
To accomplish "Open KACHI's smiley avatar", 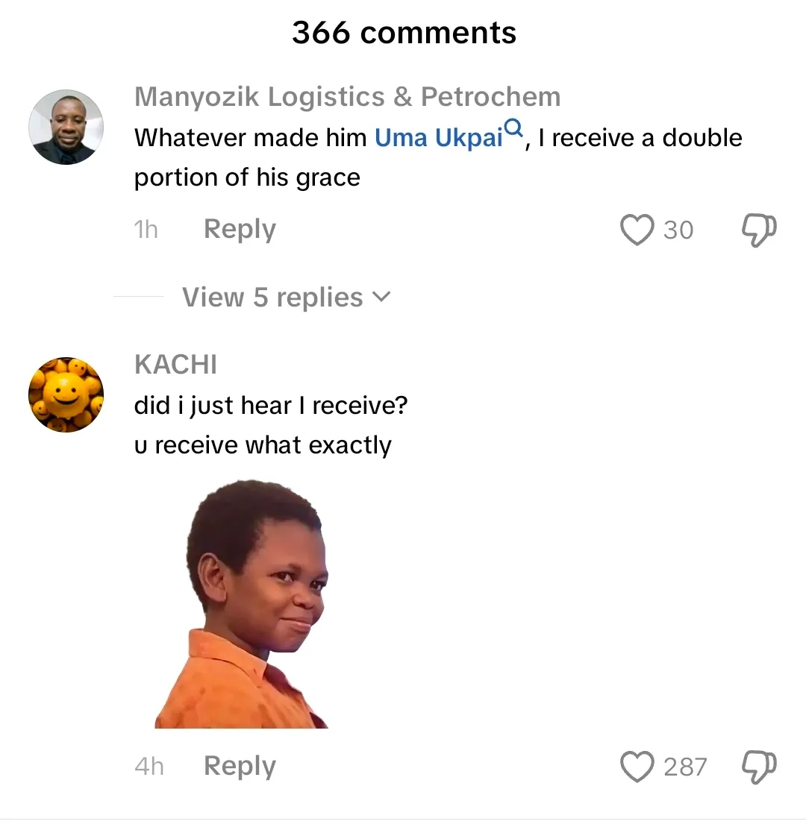I will (x=66, y=394).
